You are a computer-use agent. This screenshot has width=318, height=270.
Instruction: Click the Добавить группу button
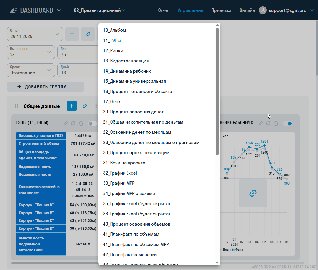45,87
